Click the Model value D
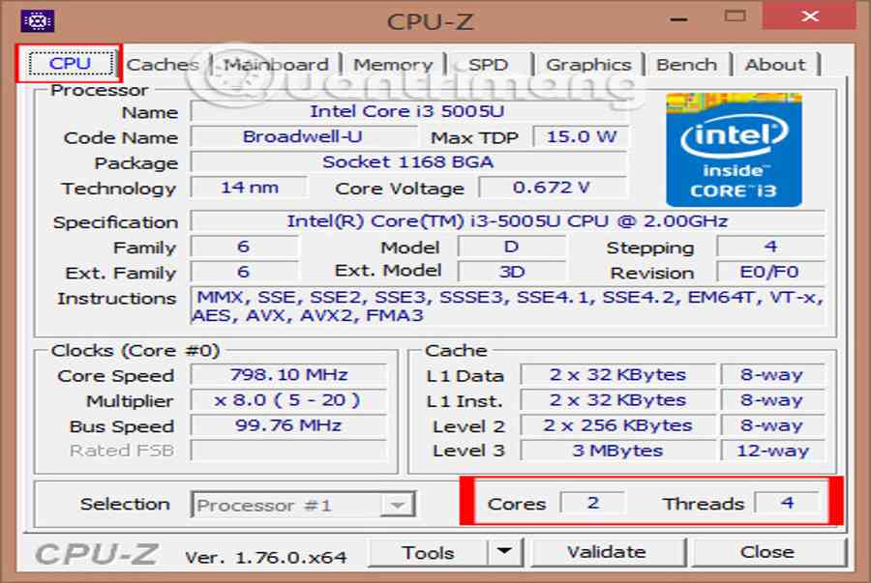The height and width of the screenshot is (583, 871). 512,247
